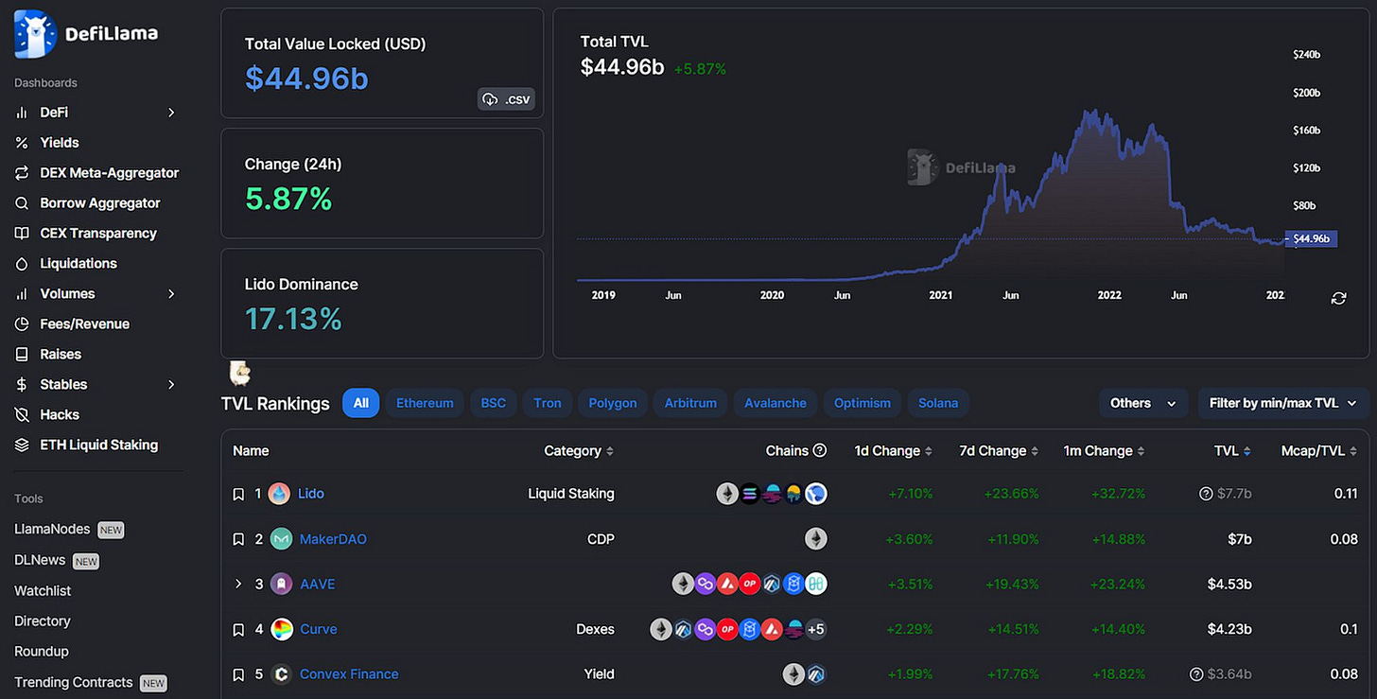Image resolution: width=1377 pixels, height=699 pixels.
Task: Sort table by Category column
Action: point(579,451)
